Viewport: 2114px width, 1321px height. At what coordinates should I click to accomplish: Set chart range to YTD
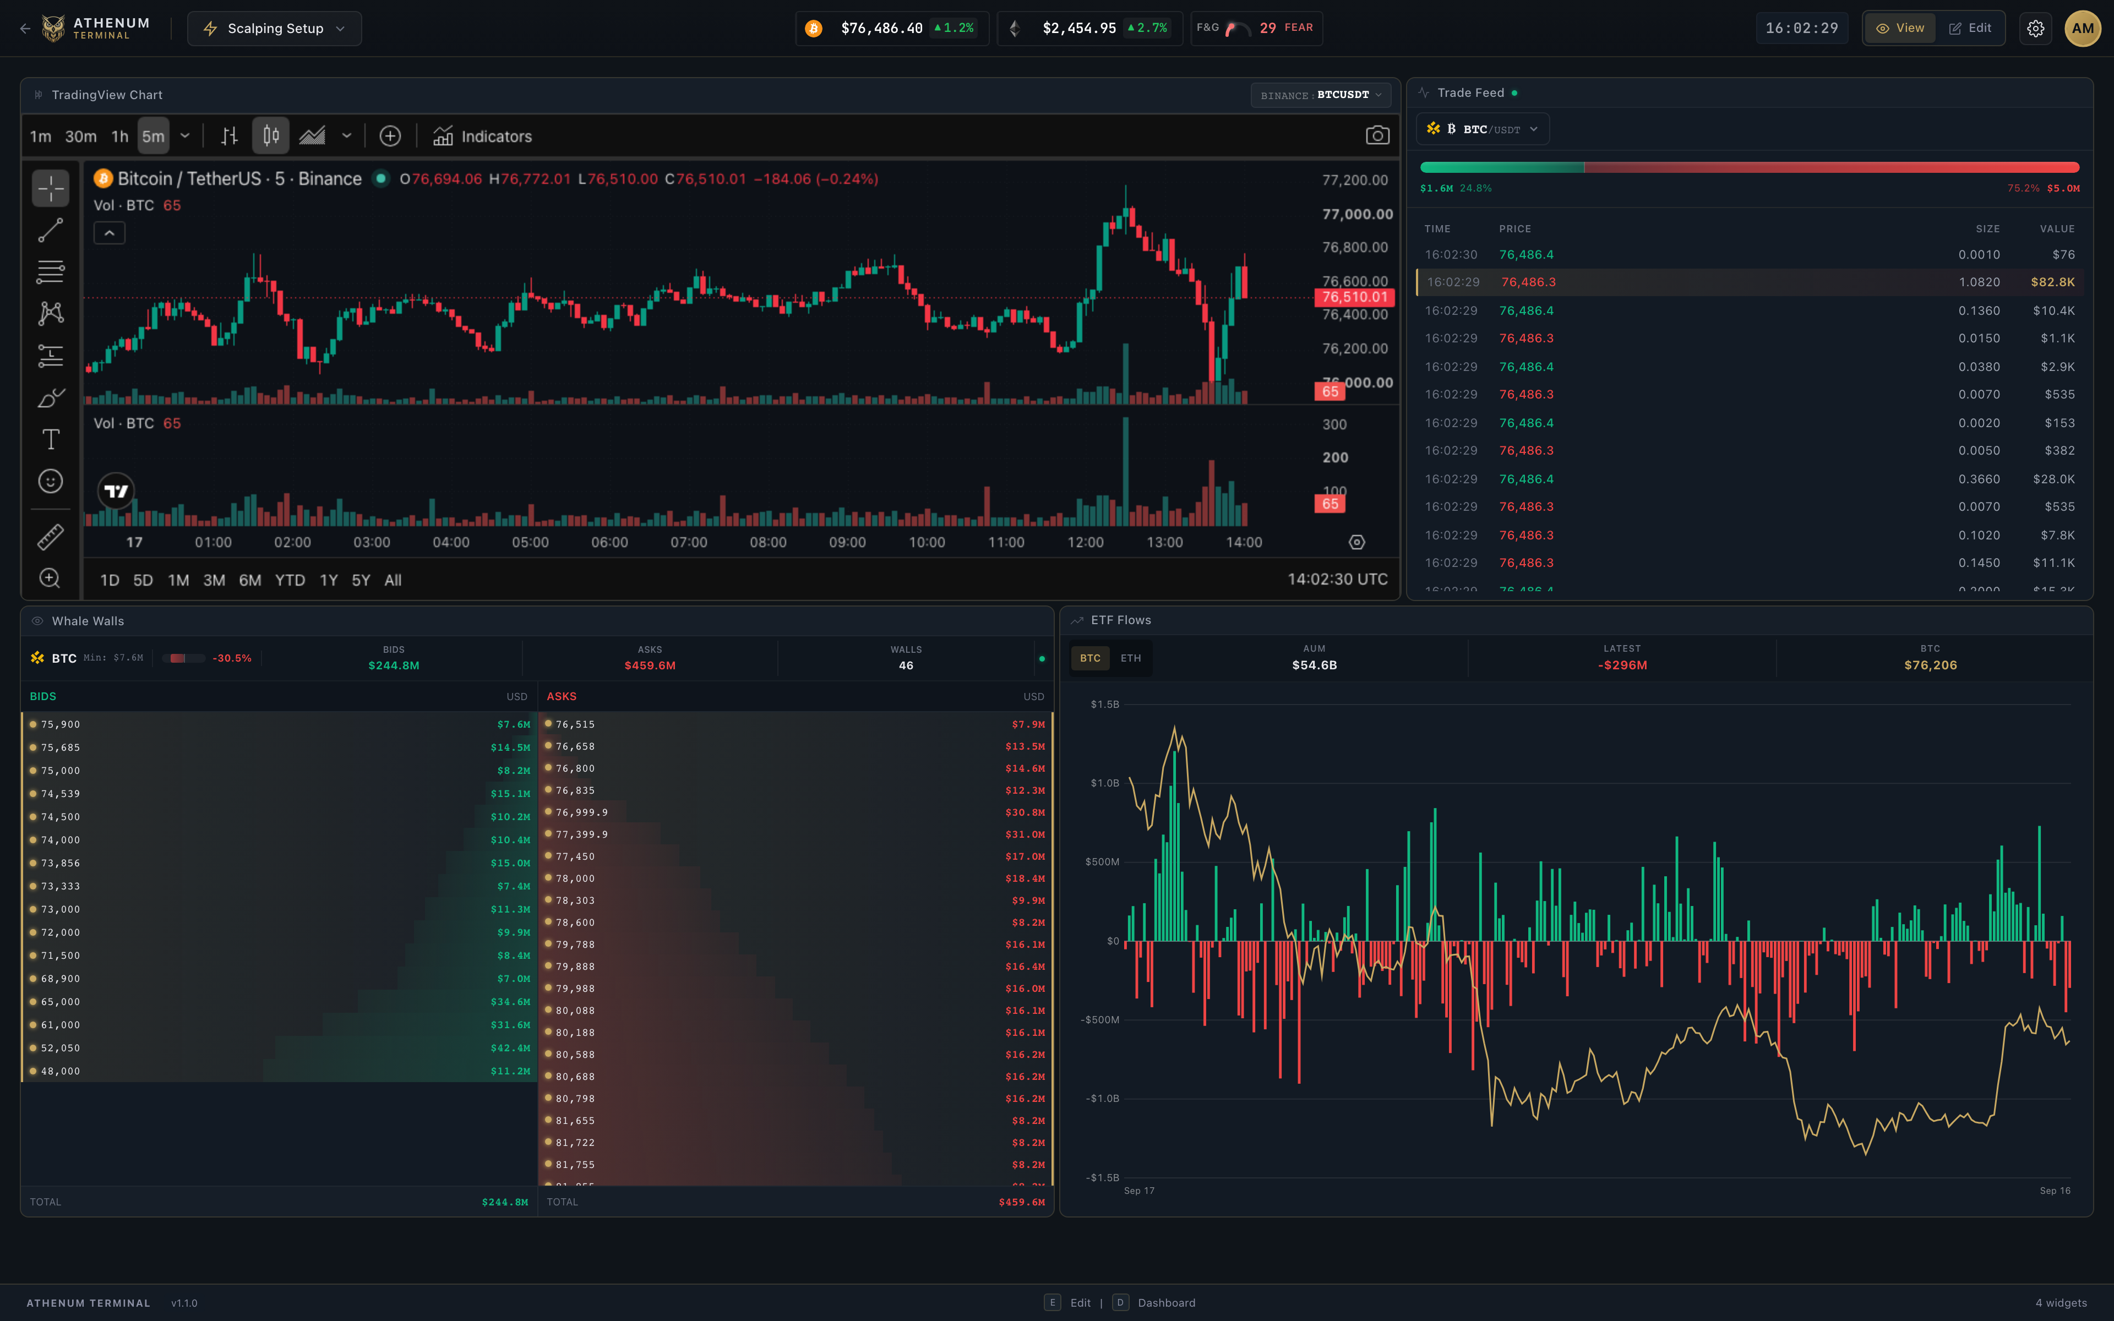(290, 580)
